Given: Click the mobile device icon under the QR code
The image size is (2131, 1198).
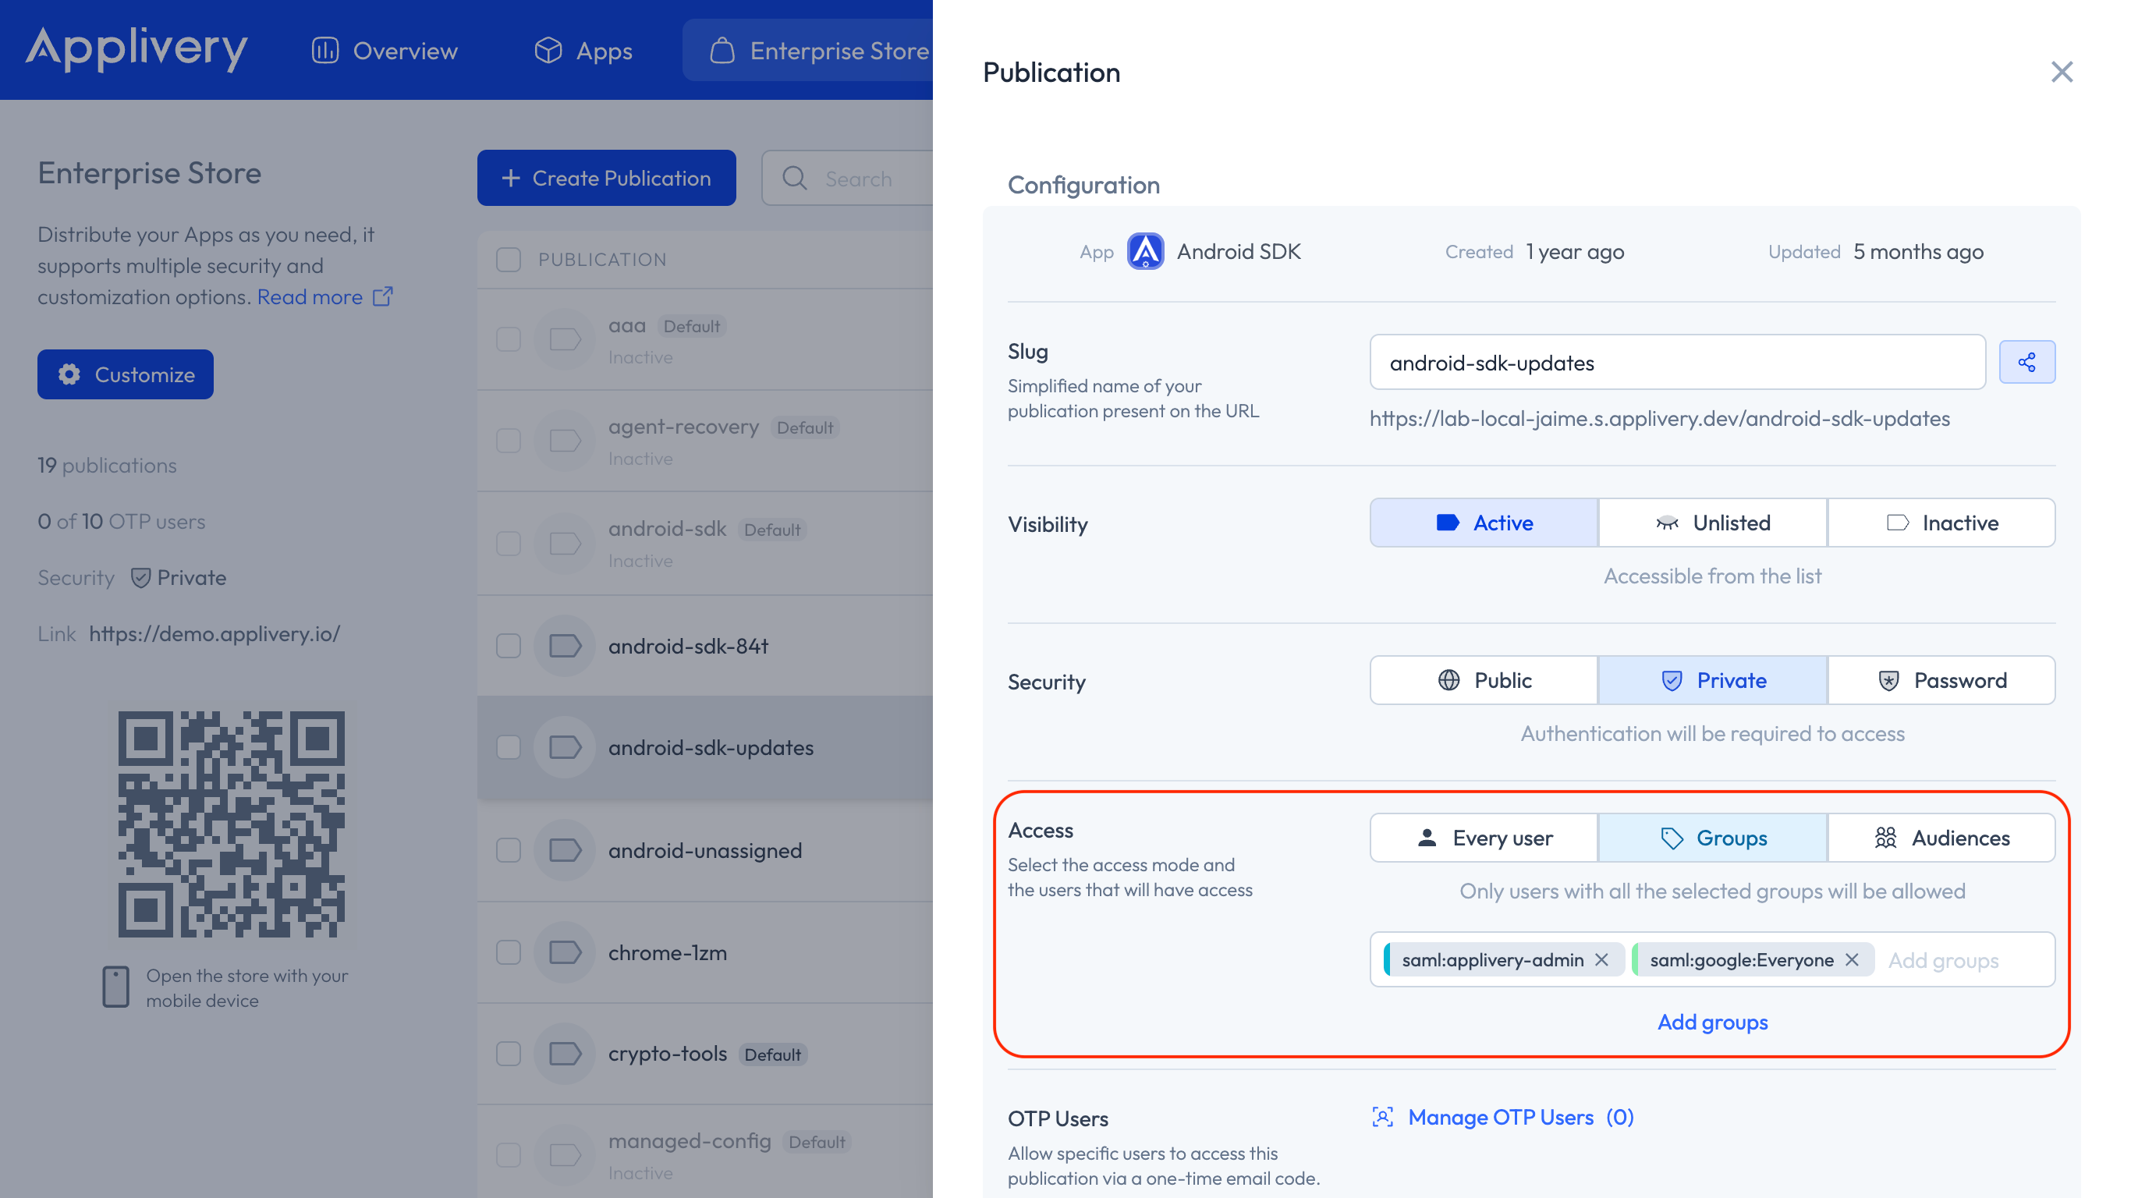Looking at the screenshot, I should click(115, 986).
